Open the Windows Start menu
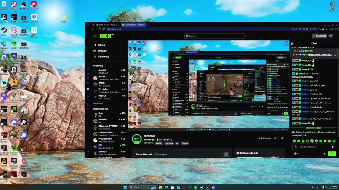 (x=125, y=187)
